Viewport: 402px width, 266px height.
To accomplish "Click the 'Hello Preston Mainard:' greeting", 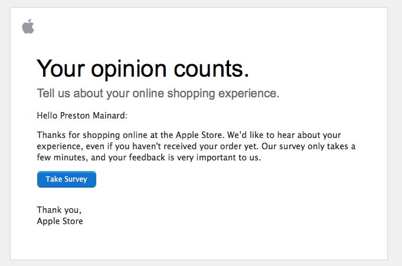I will [x=82, y=116].
